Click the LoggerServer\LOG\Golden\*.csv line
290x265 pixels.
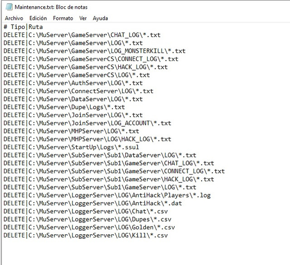89,227
